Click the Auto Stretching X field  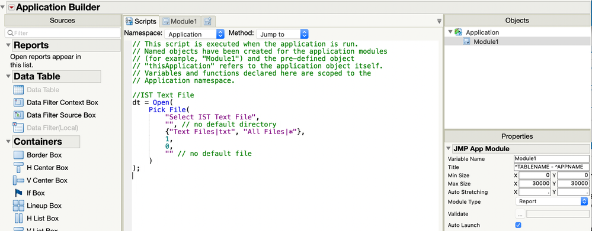click(x=535, y=192)
